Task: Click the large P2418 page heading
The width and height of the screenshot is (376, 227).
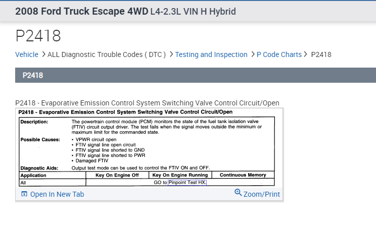Action: [x=38, y=35]
